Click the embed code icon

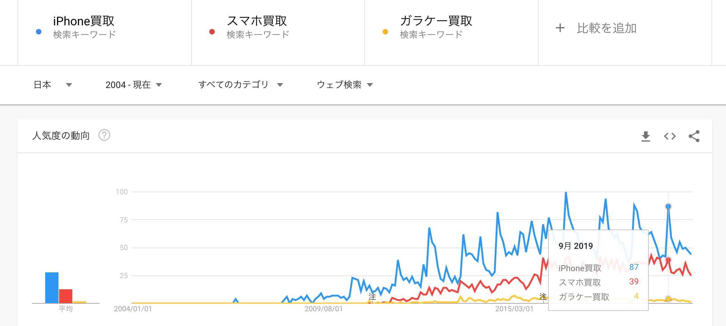pos(670,136)
